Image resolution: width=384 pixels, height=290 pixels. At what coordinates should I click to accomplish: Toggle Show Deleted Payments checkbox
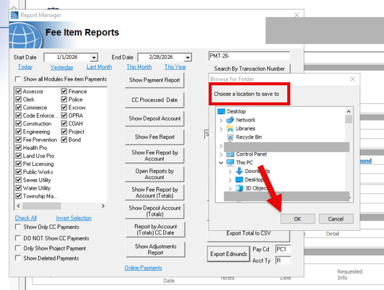[18, 258]
